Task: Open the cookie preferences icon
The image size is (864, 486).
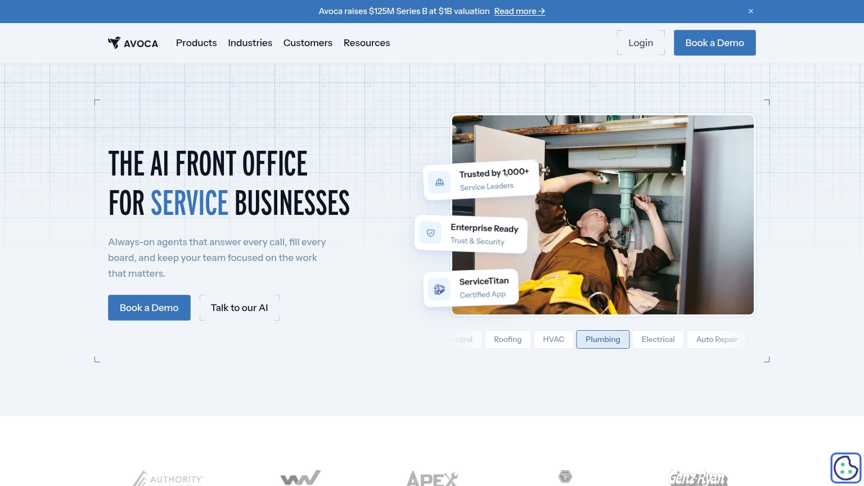Action: point(846,467)
